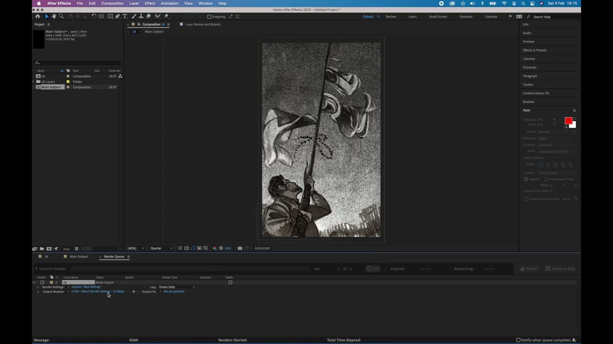Click the Not yet specified output link
The image size is (613, 344).
[x=174, y=291]
